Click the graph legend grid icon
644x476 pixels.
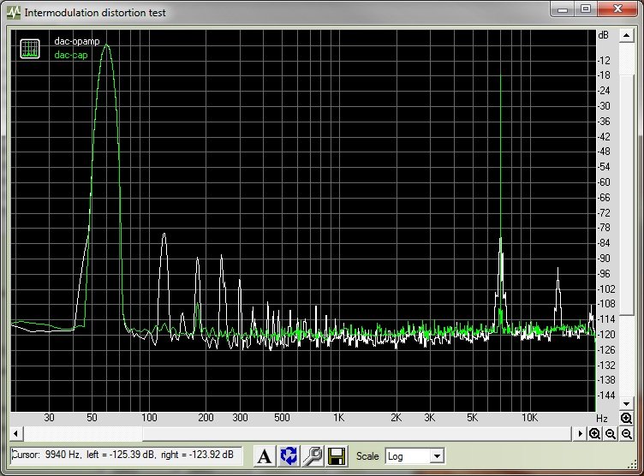click(x=30, y=48)
